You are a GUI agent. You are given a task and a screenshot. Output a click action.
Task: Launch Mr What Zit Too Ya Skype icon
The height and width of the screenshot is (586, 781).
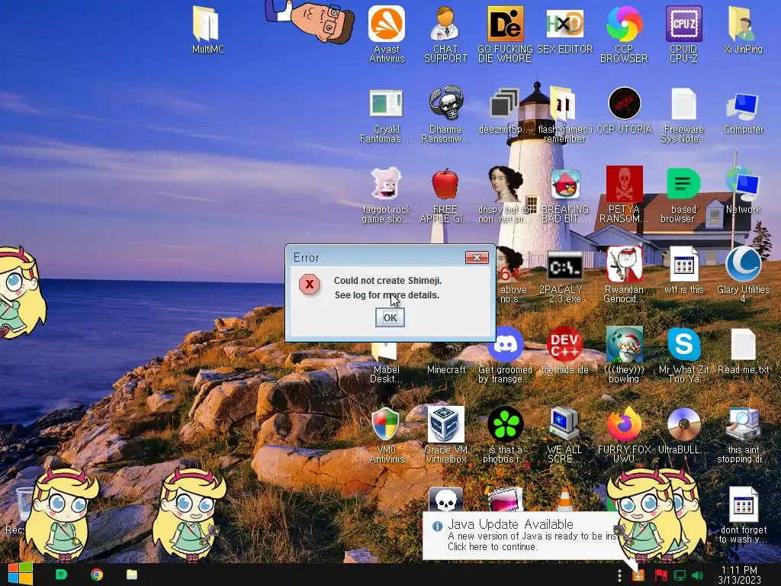pos(683,356)
